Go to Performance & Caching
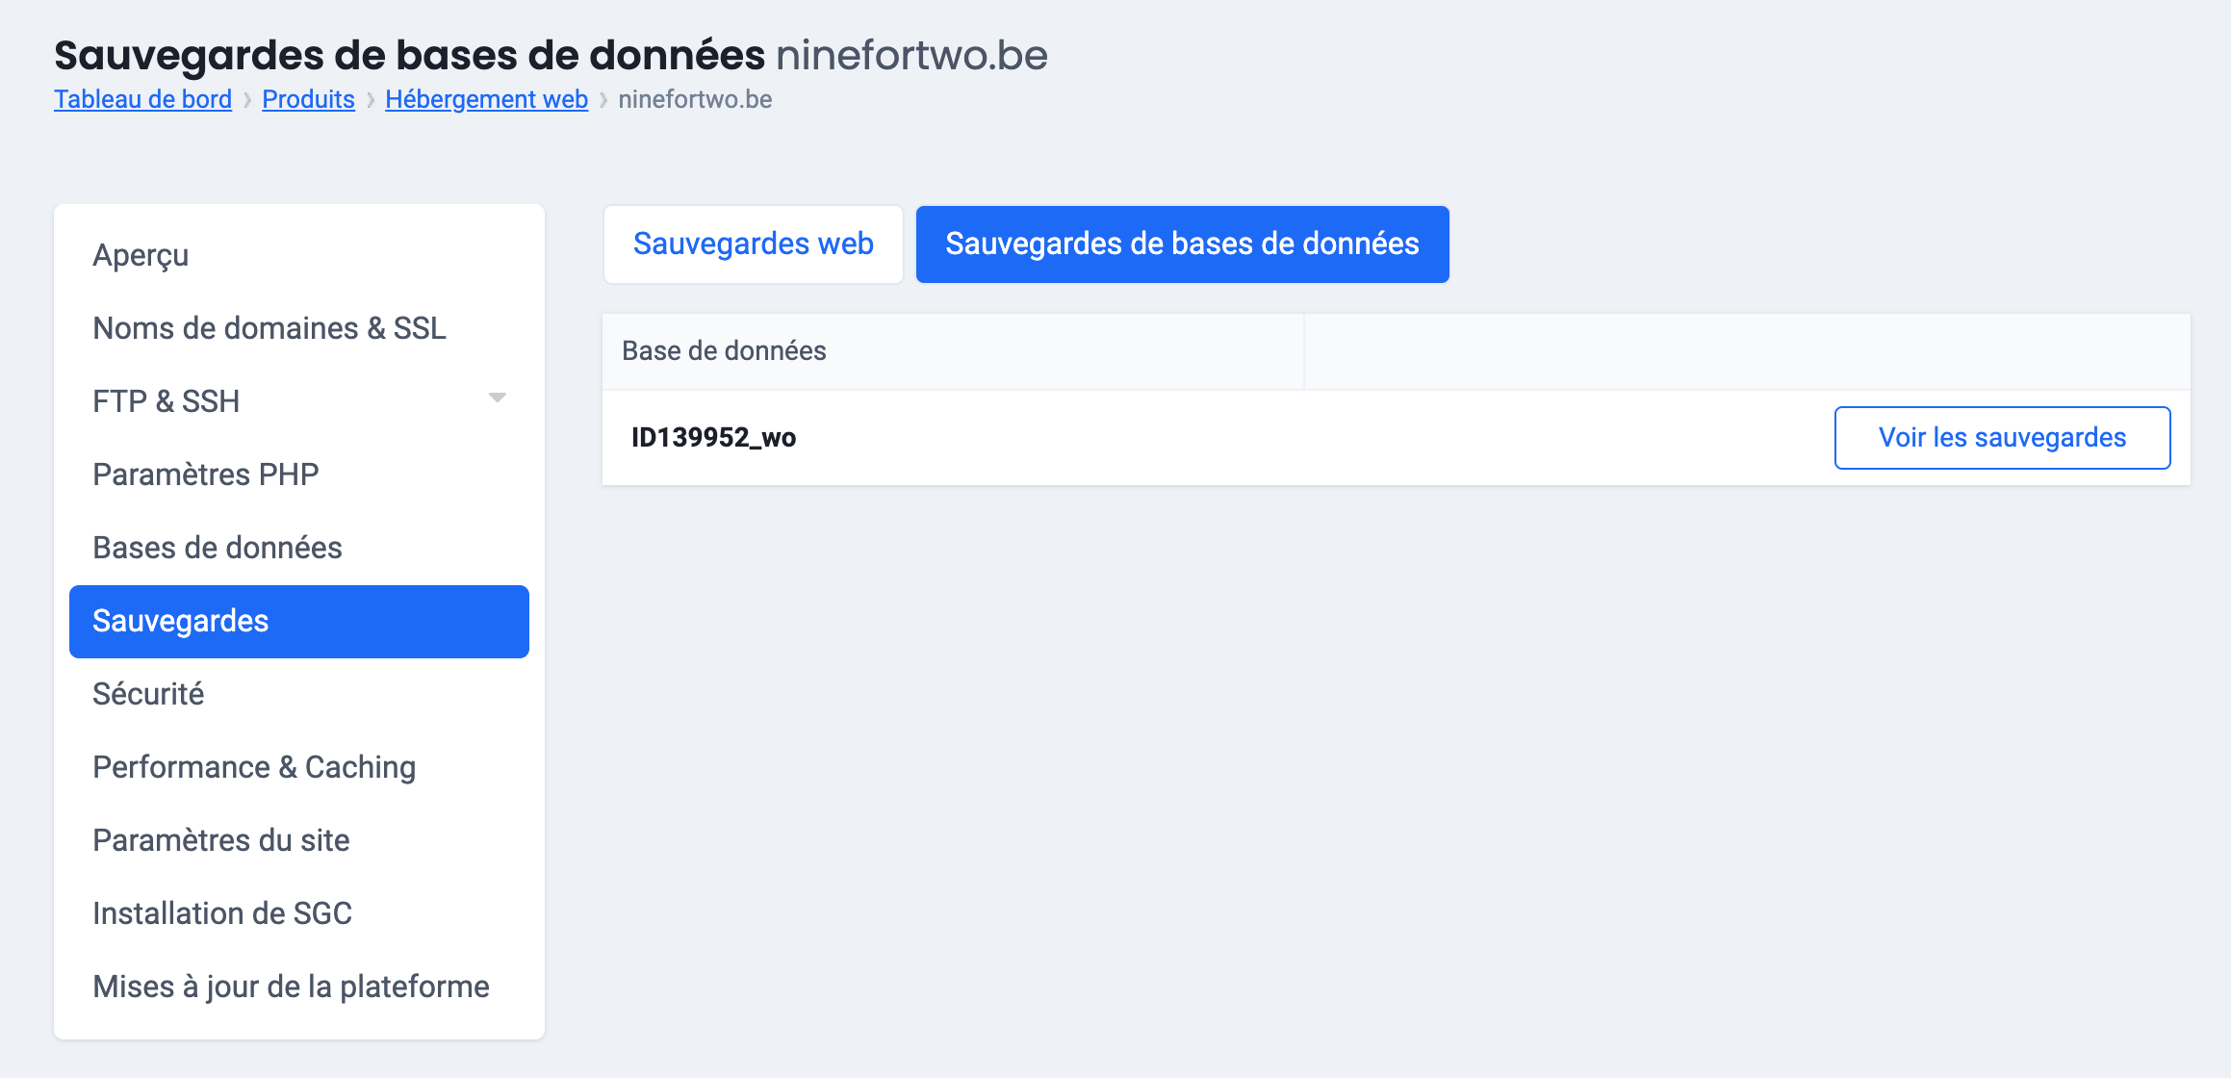 click(254, 767)
